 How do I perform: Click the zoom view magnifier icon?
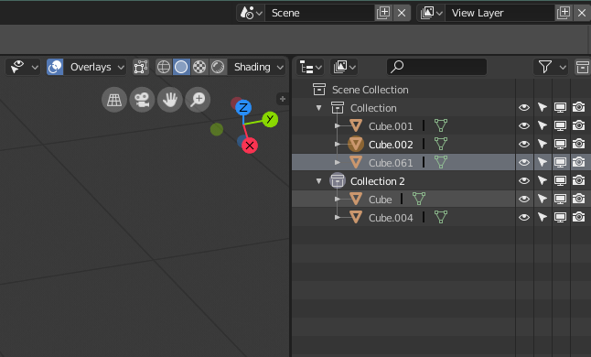click(198, 100)
